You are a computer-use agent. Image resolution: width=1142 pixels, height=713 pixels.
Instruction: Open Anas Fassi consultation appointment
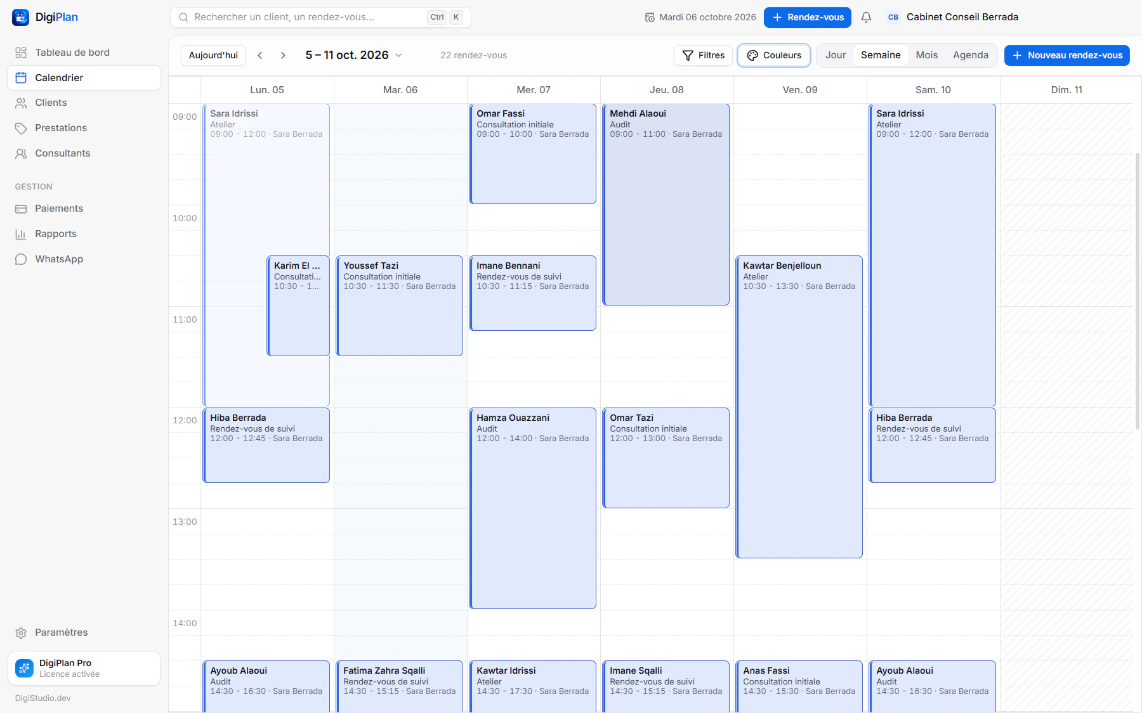click(x=799, y=686)
